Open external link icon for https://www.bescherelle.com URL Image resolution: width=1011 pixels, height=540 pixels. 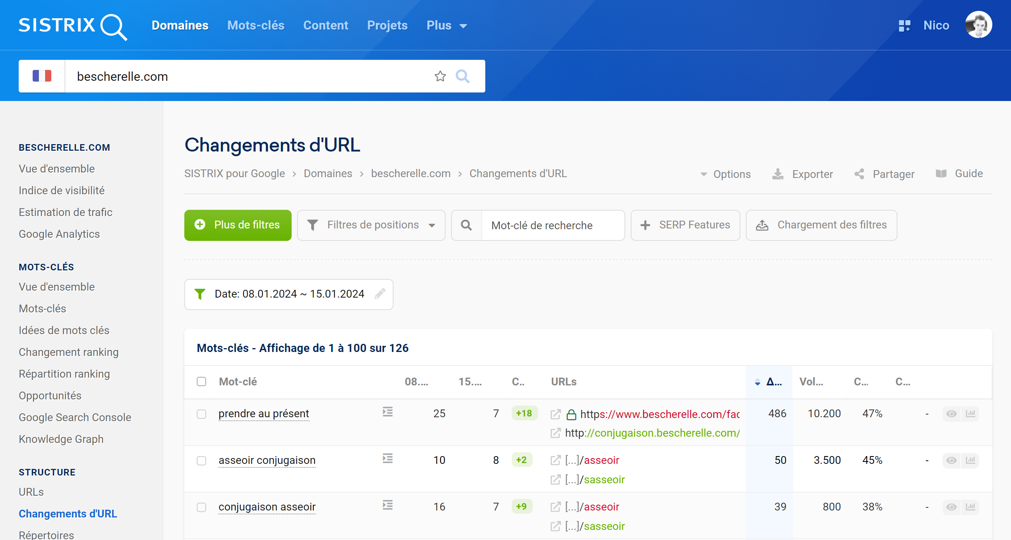[555, 414]
